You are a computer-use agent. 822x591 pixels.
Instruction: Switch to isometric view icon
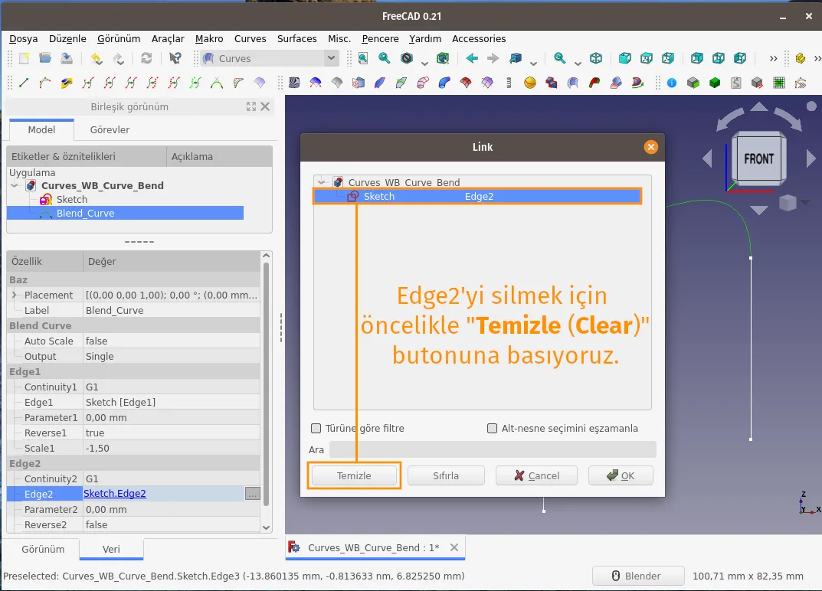click(596, 58)
